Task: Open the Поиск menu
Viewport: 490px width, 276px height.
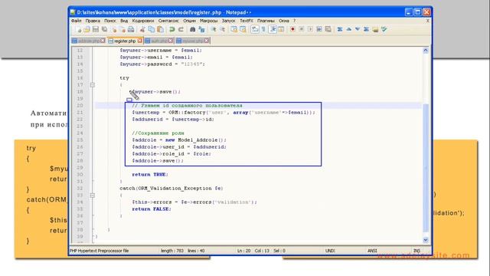Action: (x=110, y=21)
